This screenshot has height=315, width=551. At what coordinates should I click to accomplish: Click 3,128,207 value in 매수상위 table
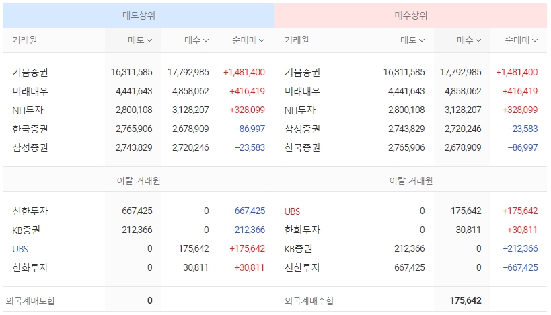pyautogui.click(x=463, y=110)
